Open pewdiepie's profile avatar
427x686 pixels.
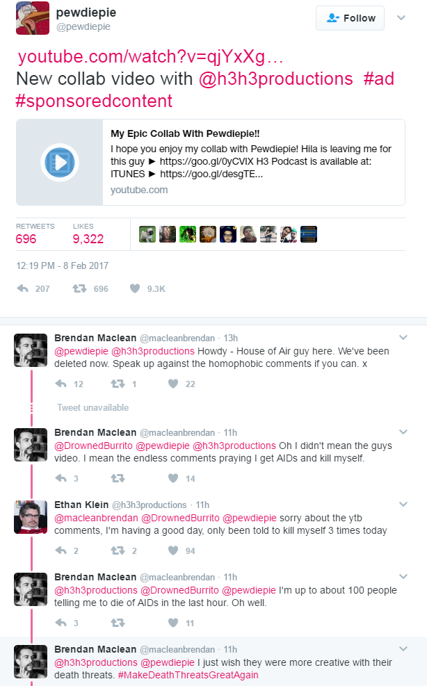click(33, 18)
